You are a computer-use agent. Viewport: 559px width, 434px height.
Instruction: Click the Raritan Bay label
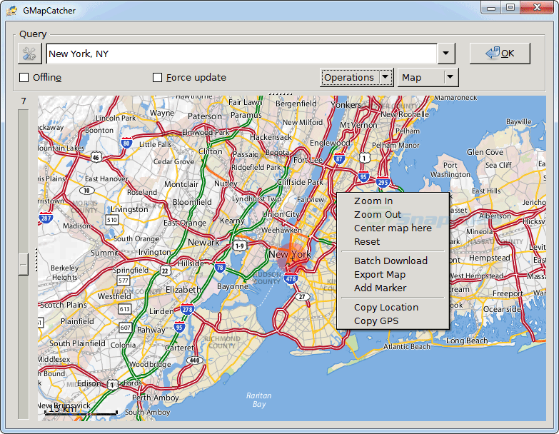tap(259, 400)
